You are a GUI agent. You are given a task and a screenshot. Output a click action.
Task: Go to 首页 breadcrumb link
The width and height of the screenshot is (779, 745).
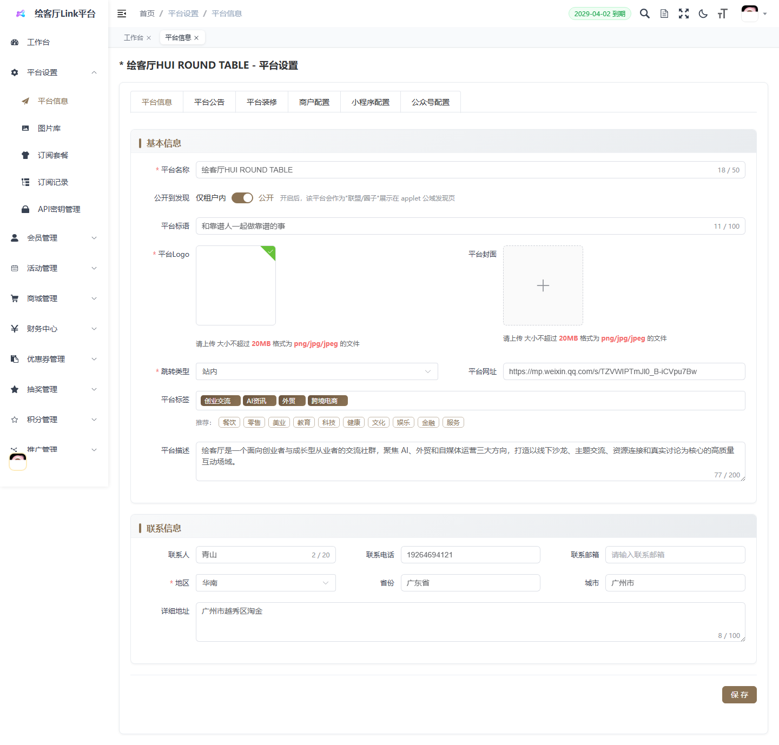coord(147,14)
